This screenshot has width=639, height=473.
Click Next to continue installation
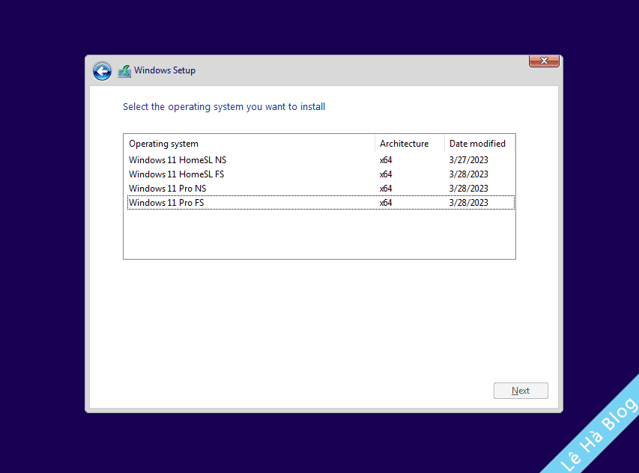(x=521, y=391)
